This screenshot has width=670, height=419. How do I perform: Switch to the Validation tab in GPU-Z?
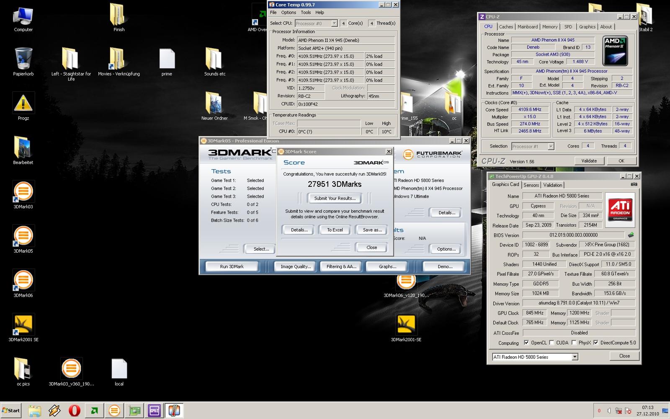553,185
